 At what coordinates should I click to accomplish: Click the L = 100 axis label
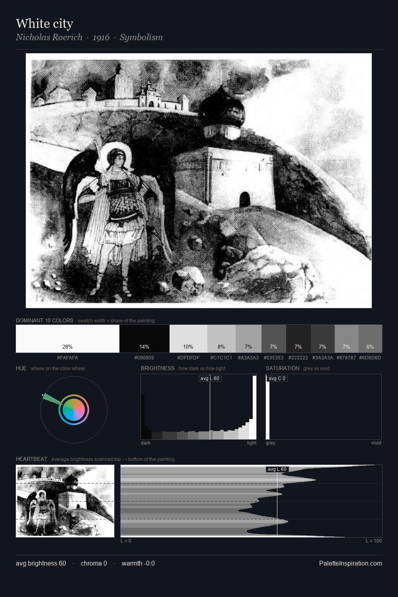pyautogui.click(x=374, y=541)
